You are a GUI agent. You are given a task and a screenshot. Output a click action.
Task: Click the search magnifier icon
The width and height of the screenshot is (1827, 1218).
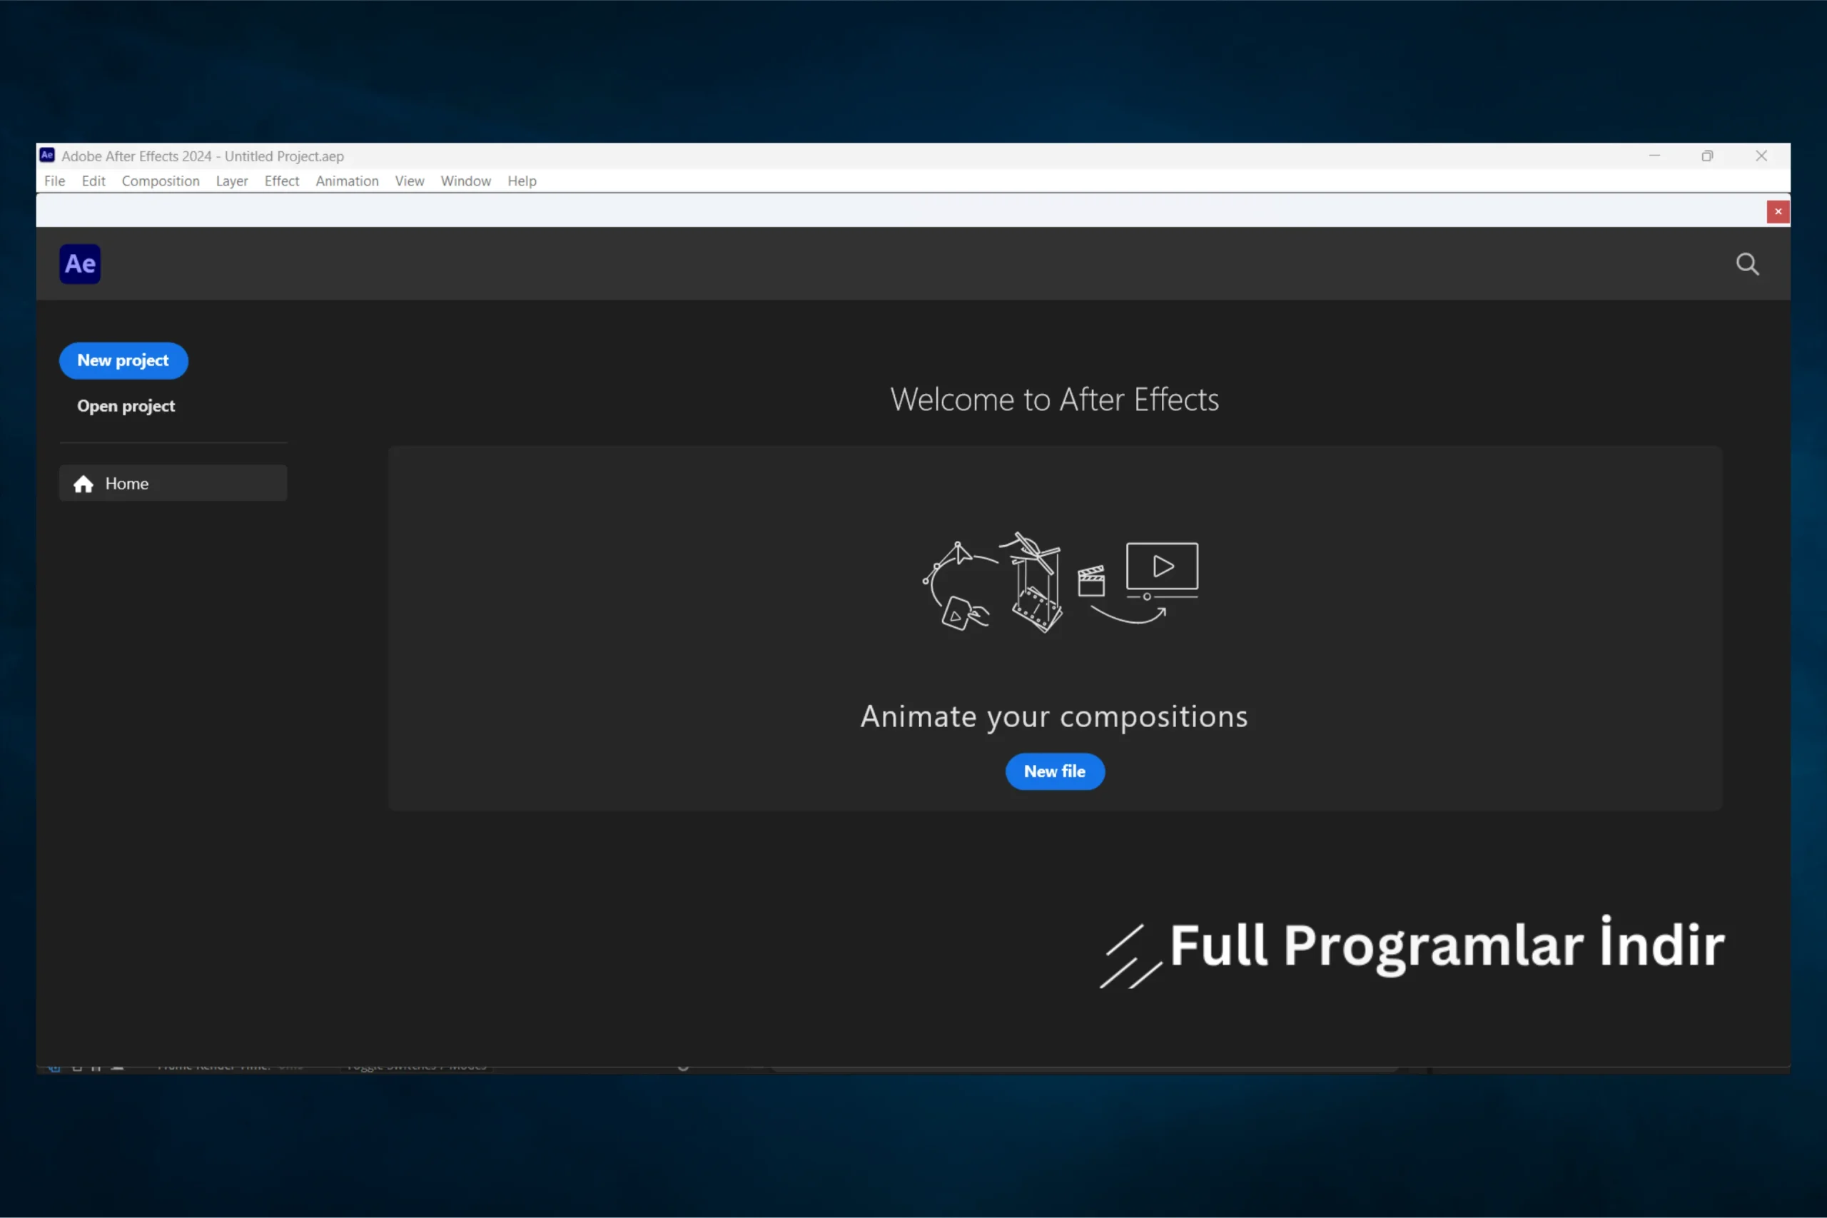click(1748, 264)
